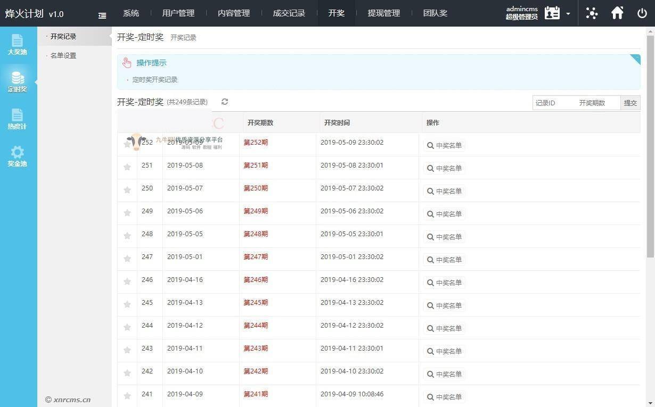Click the admin profile badge icon

tap(553, 13)
